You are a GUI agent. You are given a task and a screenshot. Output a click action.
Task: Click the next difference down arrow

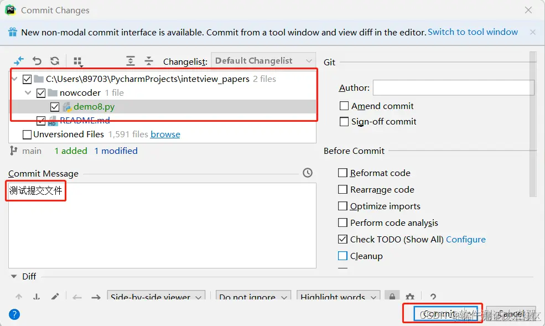[36, 297]
